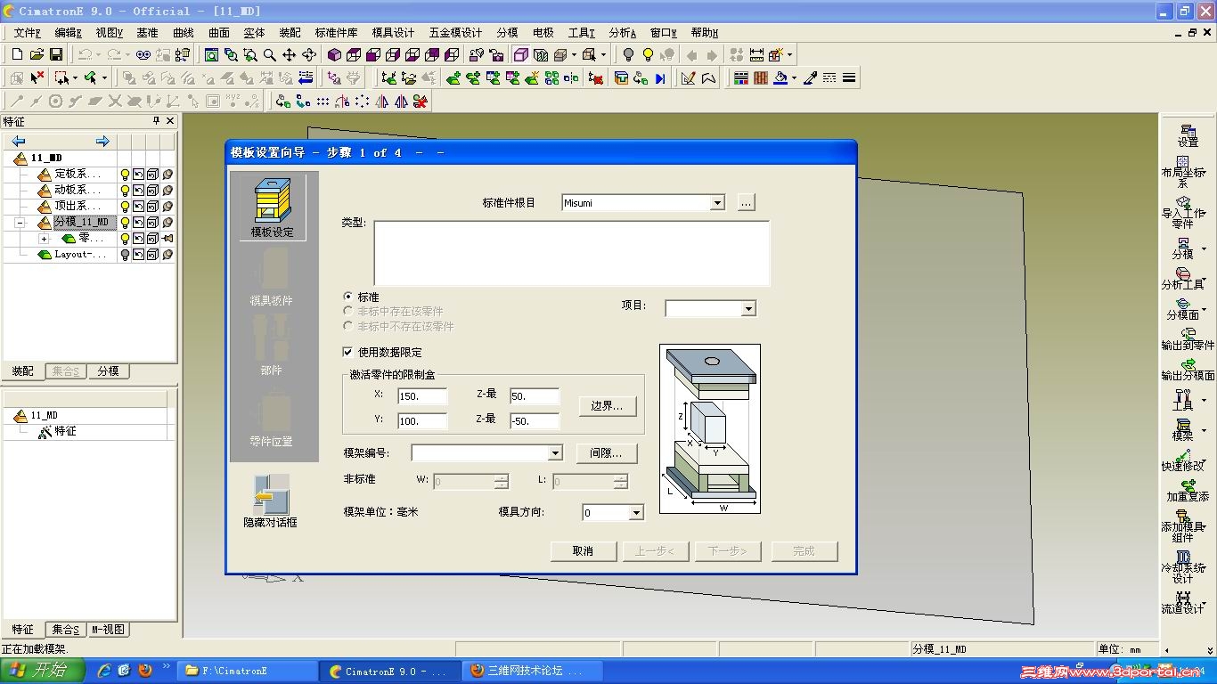Open a file with the folder icon
1217x684 pixels.
(x=37, y=55)
